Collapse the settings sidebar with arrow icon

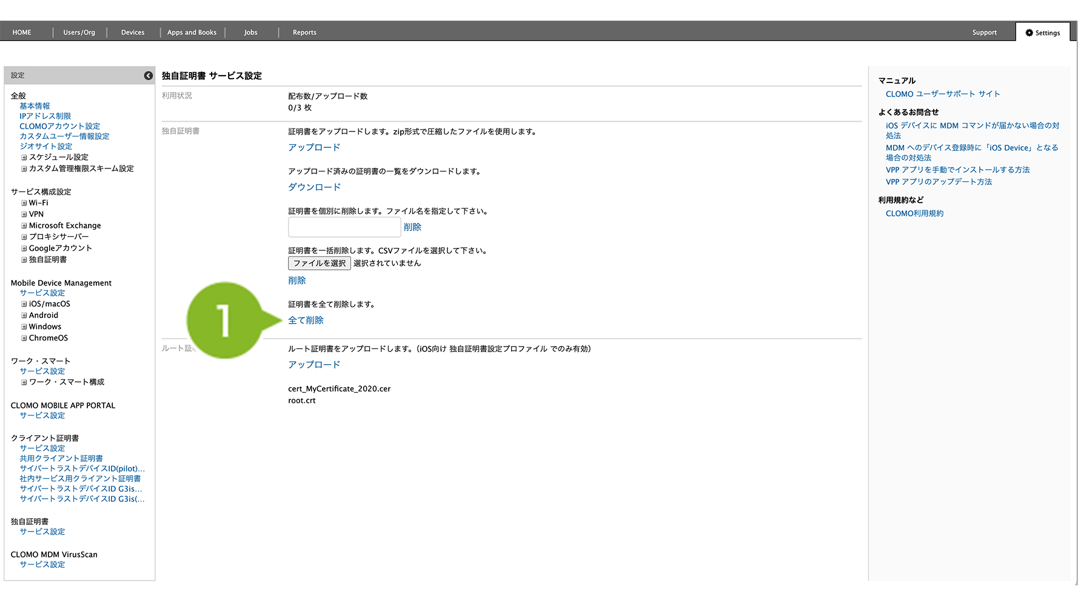coord(148,76)
